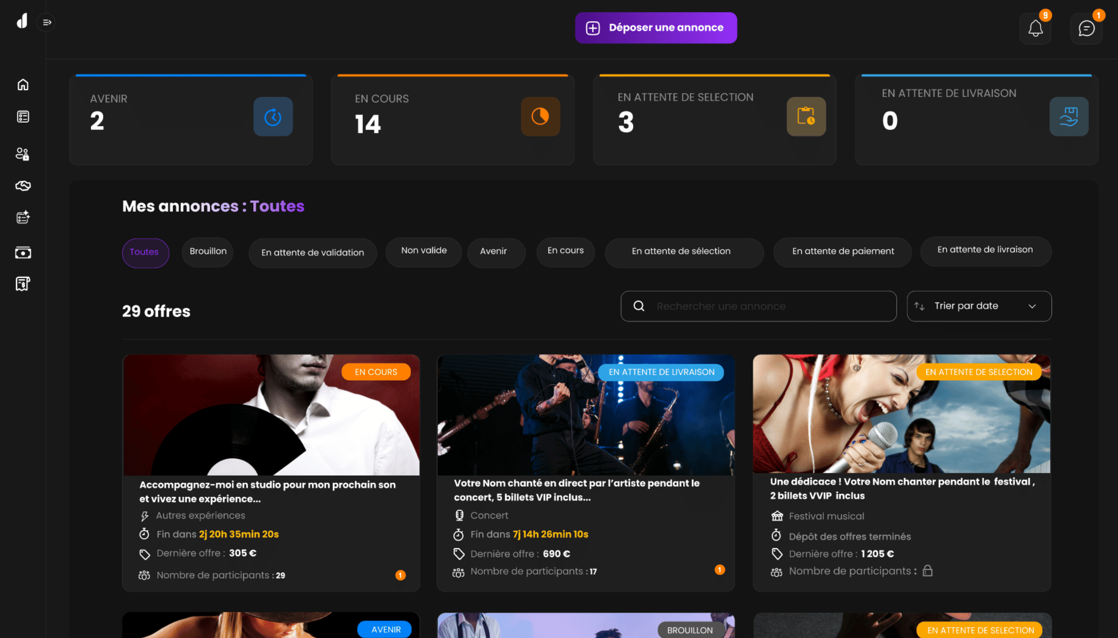Click the handshake icon in sidebar

coord(23,186)
